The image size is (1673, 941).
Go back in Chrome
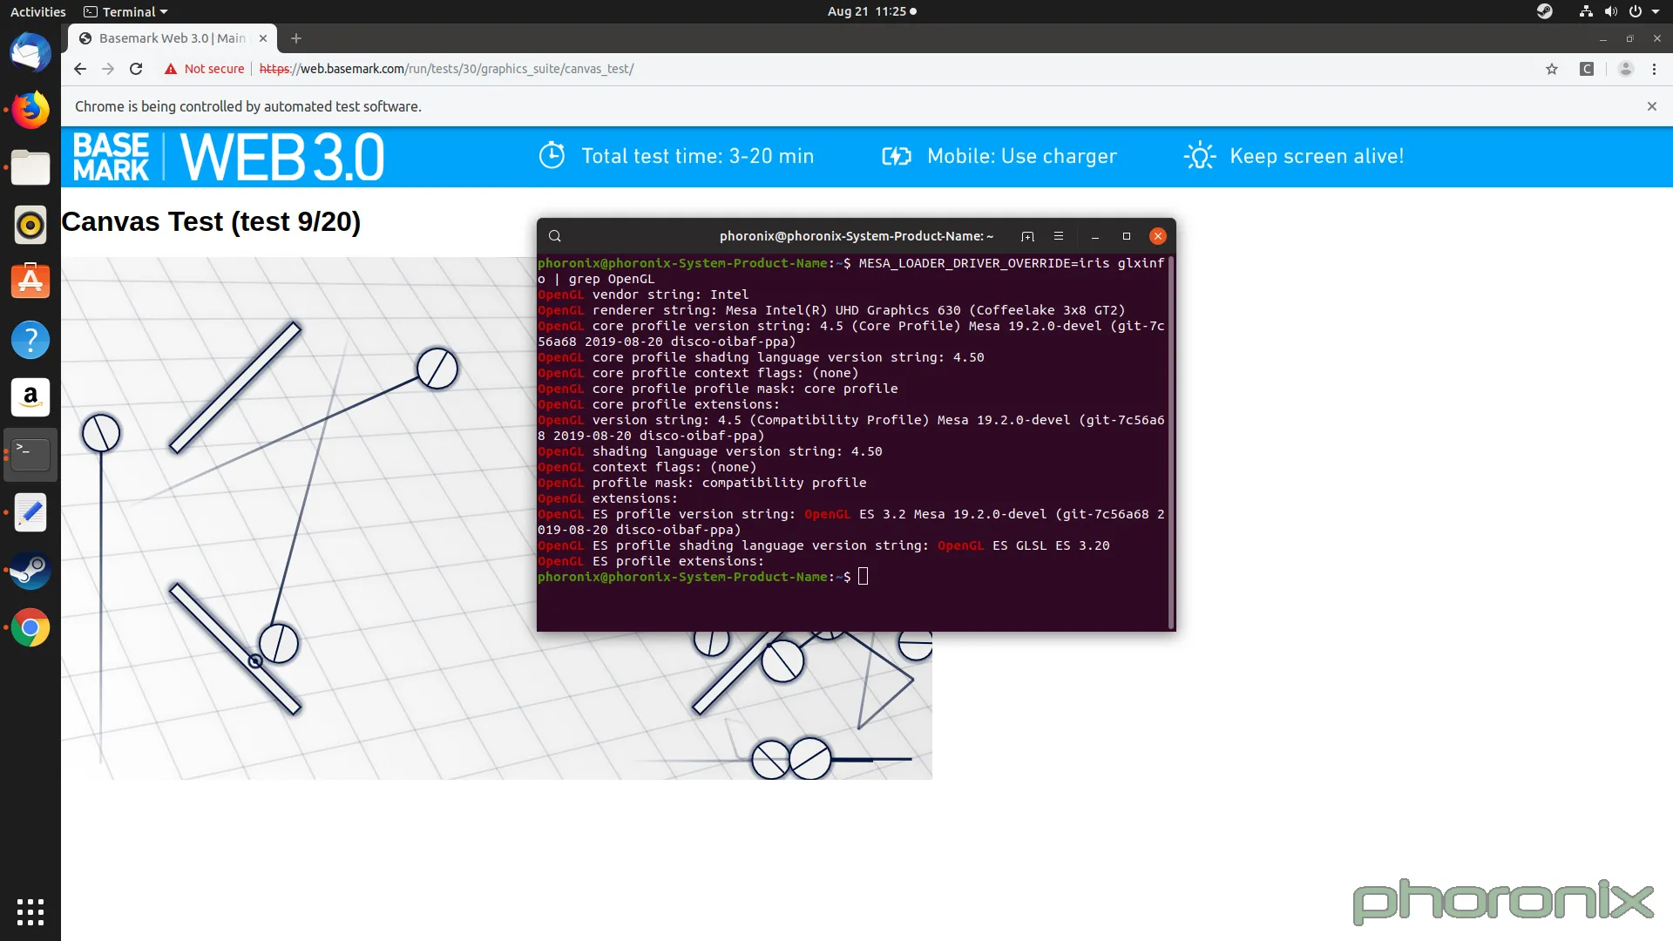(80, 69)
